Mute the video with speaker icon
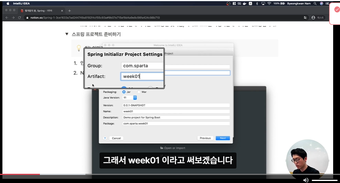The image size is (340, 183). [306, 180]
